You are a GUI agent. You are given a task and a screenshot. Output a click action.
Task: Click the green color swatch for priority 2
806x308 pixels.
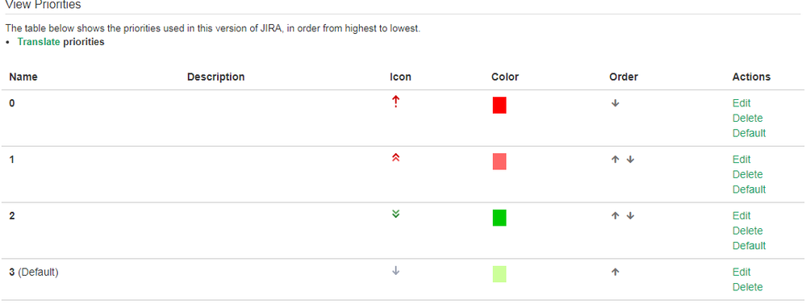tap(499, 218)
